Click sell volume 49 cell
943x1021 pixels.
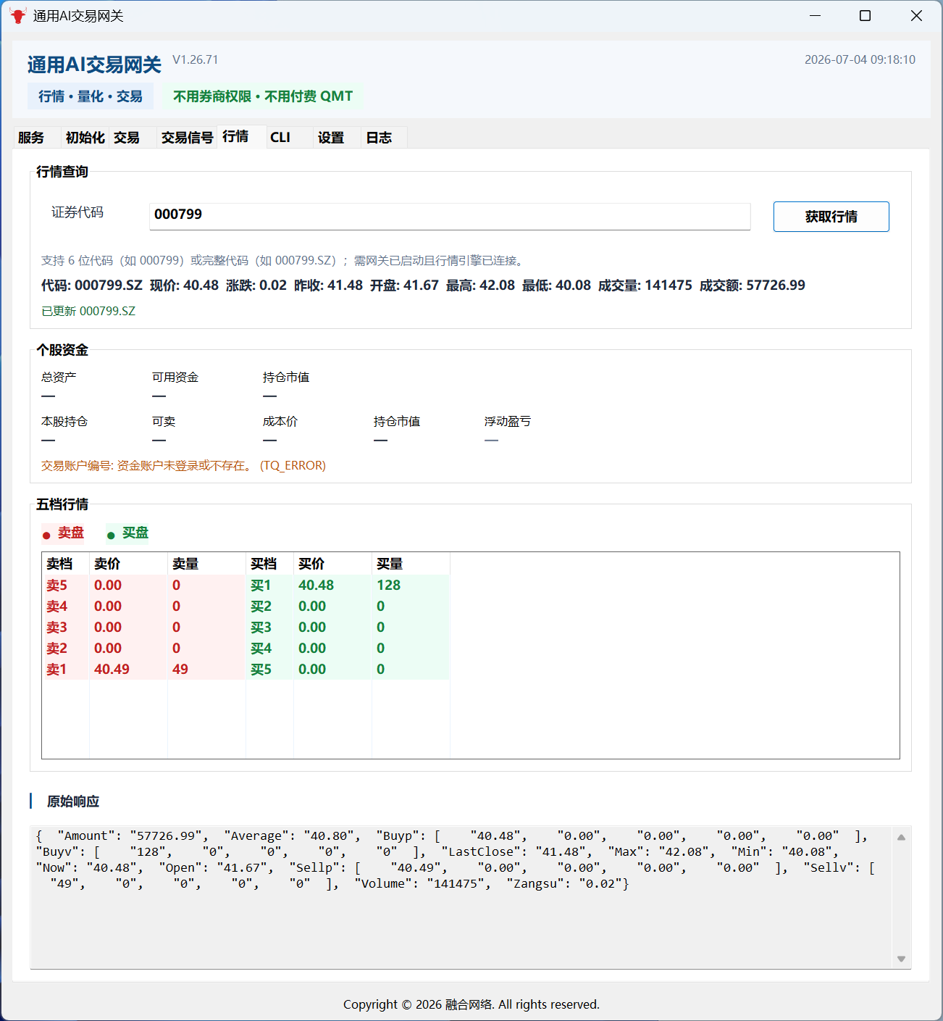(x=180, y=670)
